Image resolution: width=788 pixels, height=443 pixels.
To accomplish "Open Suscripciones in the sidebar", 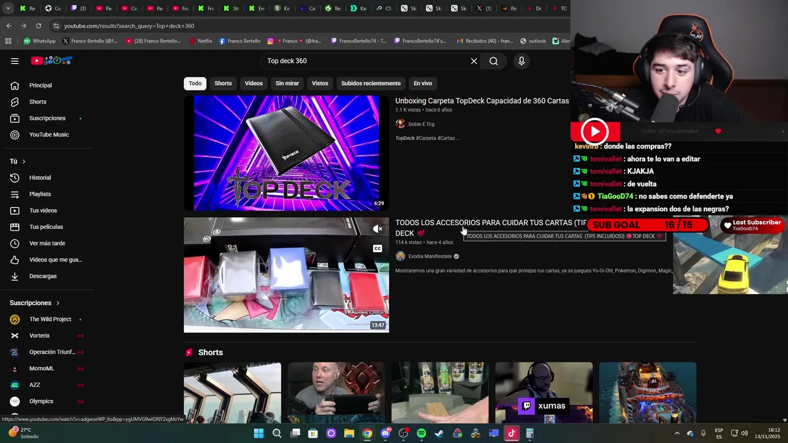I will tap(47, 118).
